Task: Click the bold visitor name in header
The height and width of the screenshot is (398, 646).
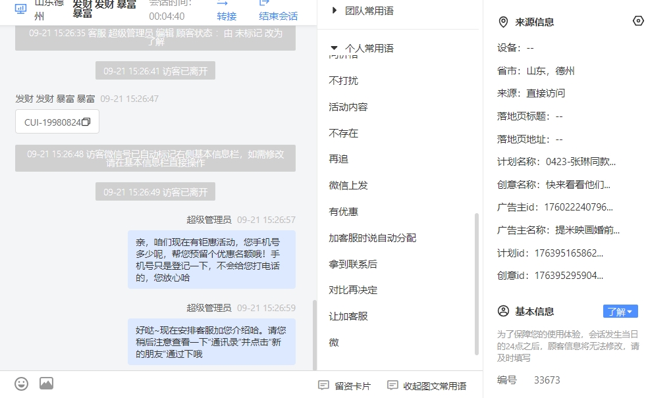Action: coord(104,9)
